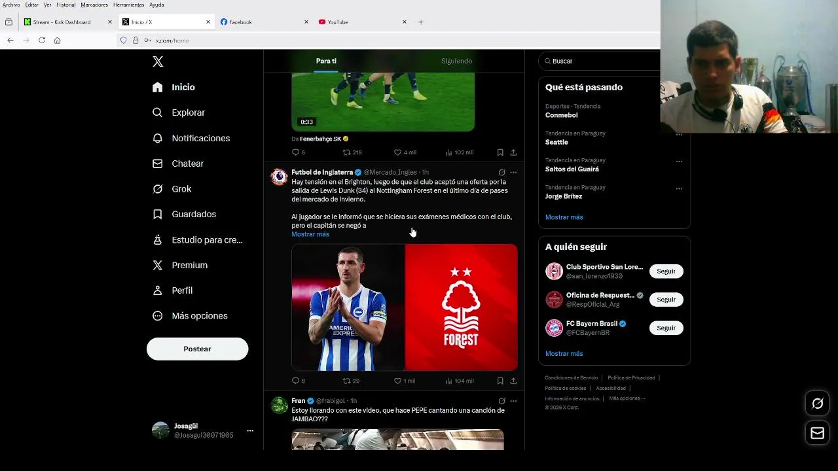
Task: Open account menu next to Josagül
Action: 250,430
